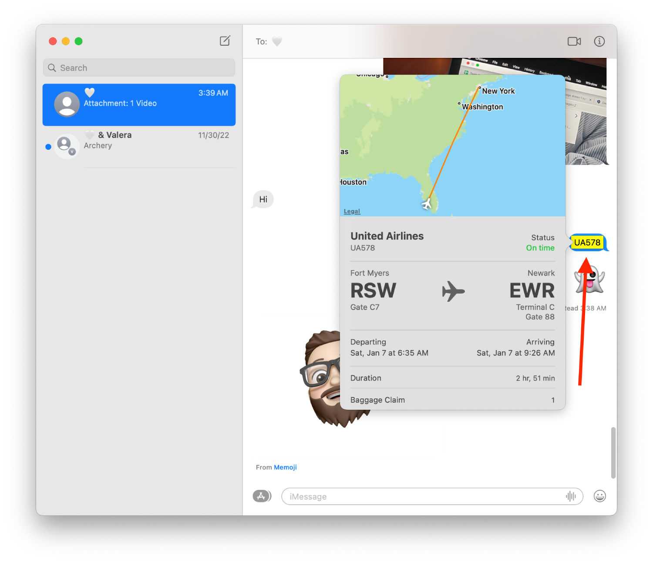Click the duration 2 hr, 51 min

[x=535, y=378]
